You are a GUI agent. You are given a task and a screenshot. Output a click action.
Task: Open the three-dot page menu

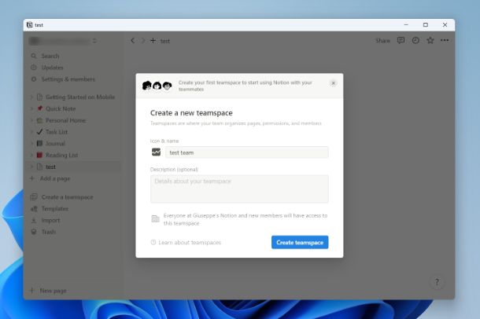[x=445, y=40]
